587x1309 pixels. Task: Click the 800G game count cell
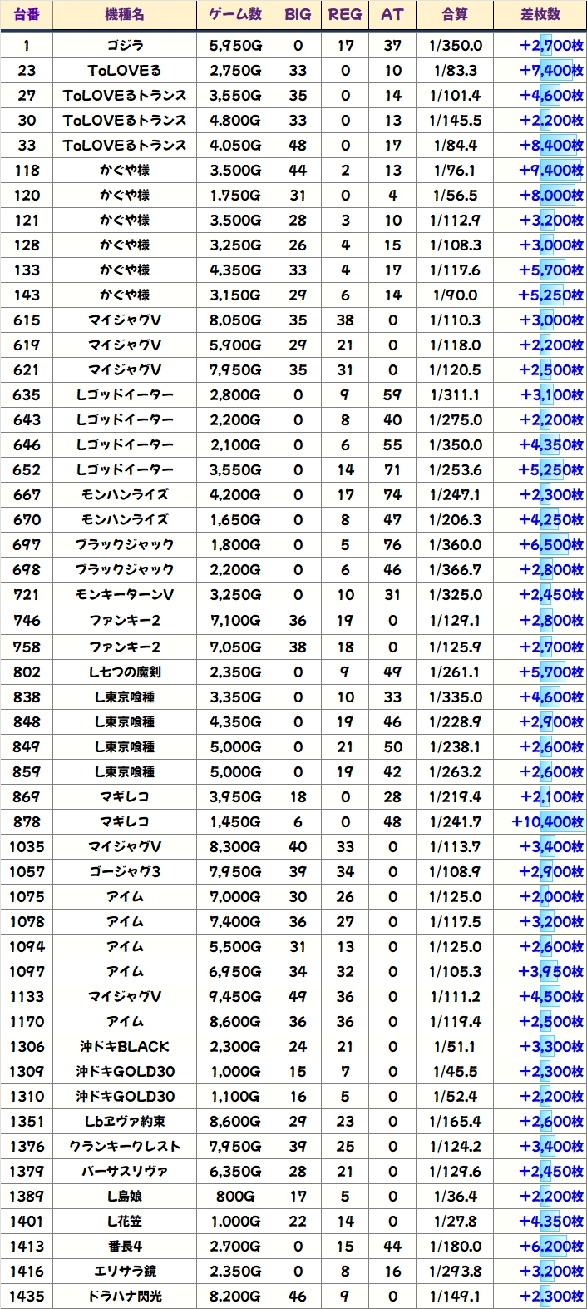coord(235,1196)
